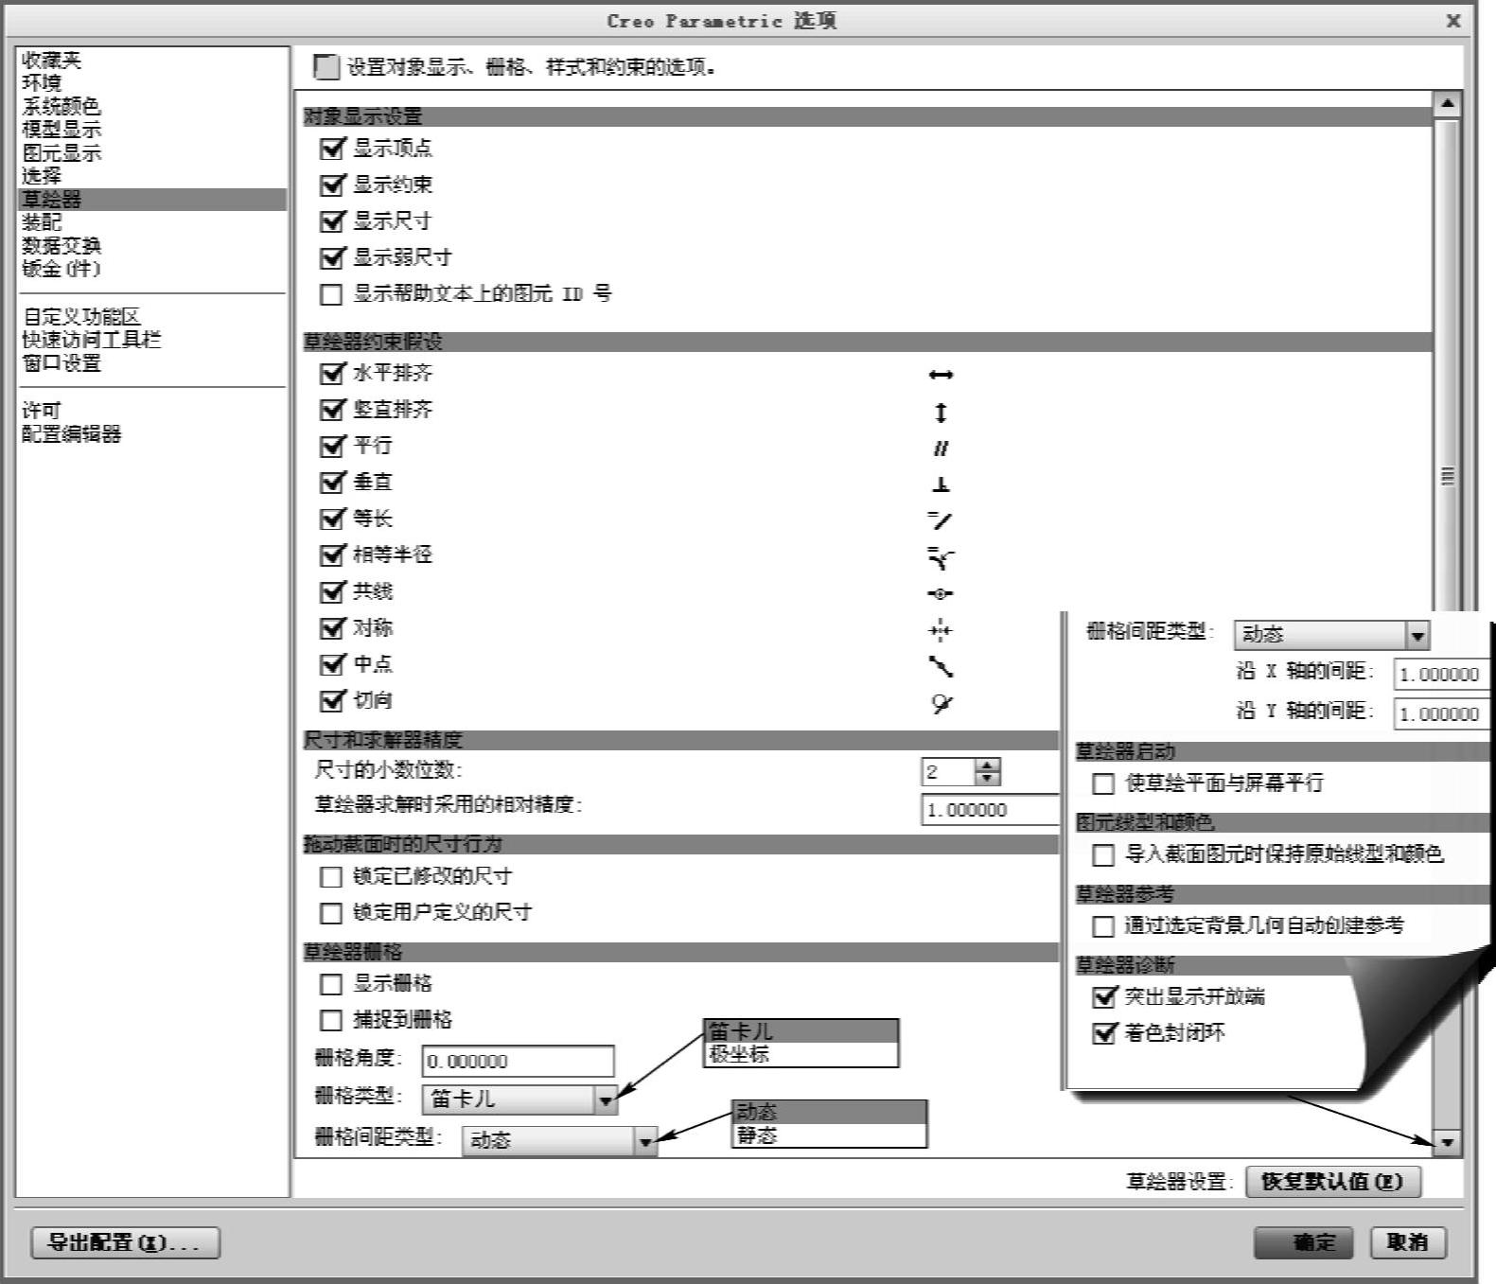Tick the 锁定用户定义的尺寸 checkbox
The image size is (1496, 1284).
331,913
